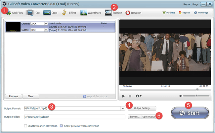The height and width of the screenshot is (133, 215).
Task: Toggle Show preview when conversion checkbox
Action: point(61,126)
